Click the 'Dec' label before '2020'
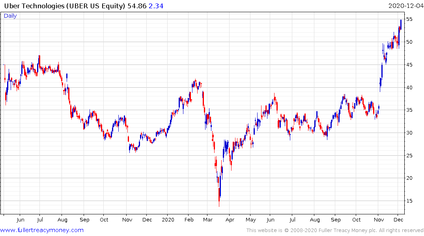The height and width of the screenshot is (236, 424). coord(147,219)
